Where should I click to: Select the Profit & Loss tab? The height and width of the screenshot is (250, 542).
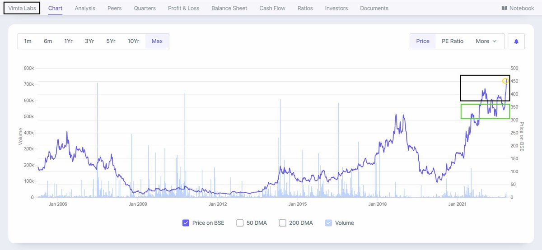click(183, 8)
